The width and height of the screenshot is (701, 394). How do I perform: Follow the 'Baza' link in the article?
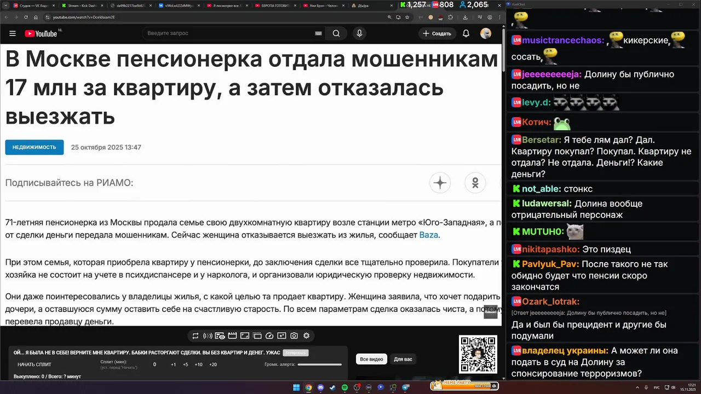click(x=429, y=235)
